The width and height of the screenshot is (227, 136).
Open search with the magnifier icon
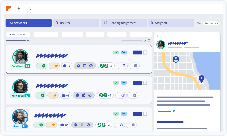(29, 9)
